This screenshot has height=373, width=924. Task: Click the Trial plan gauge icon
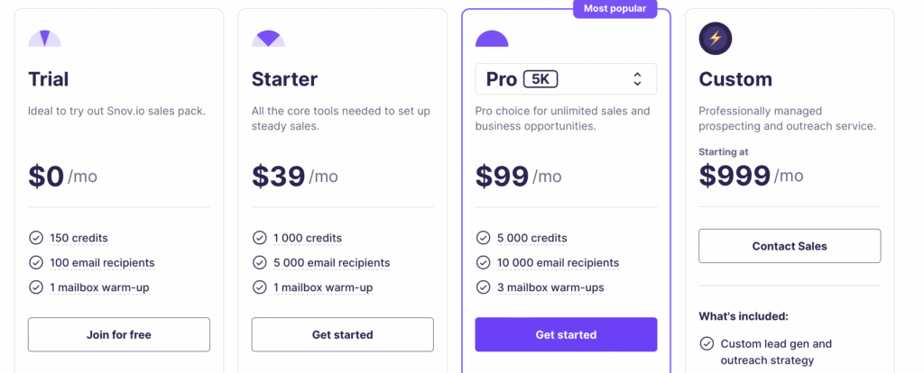coord(45,39)
